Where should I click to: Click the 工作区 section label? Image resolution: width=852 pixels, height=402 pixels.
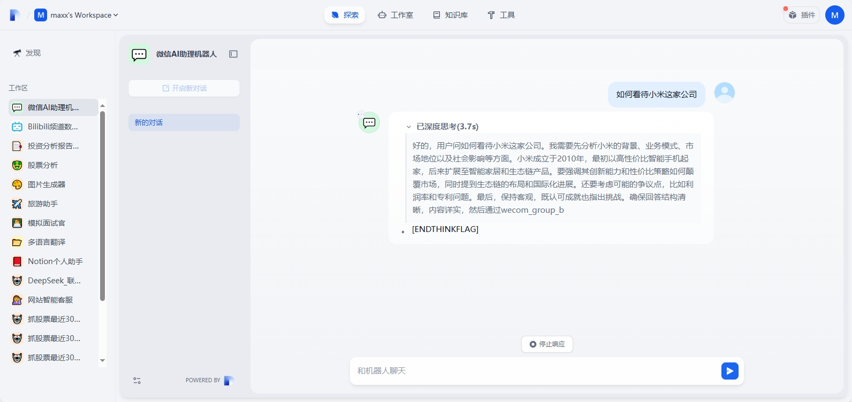pyautogui.click(x=18, y=88)
